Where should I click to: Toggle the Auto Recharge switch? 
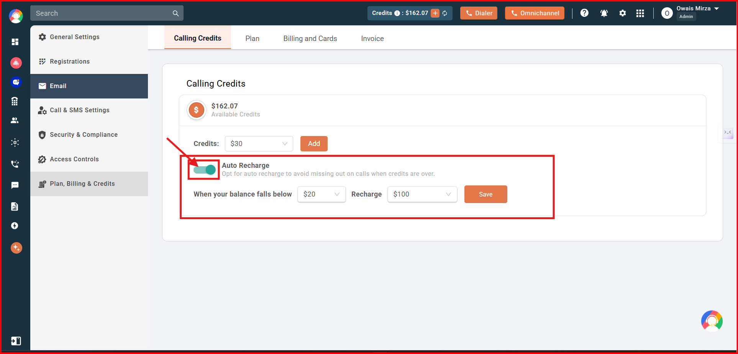pyautogui.click(x=204, y=170)
